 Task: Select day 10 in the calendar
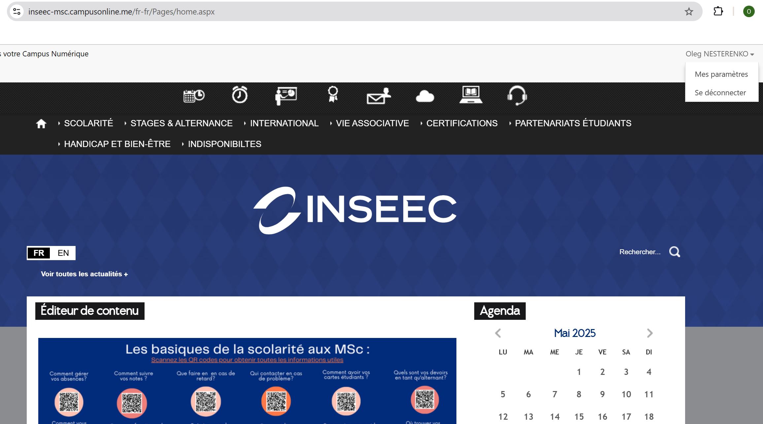coord(626,394)
